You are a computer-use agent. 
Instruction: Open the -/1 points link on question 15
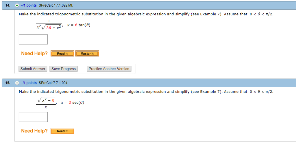point(29,83)
